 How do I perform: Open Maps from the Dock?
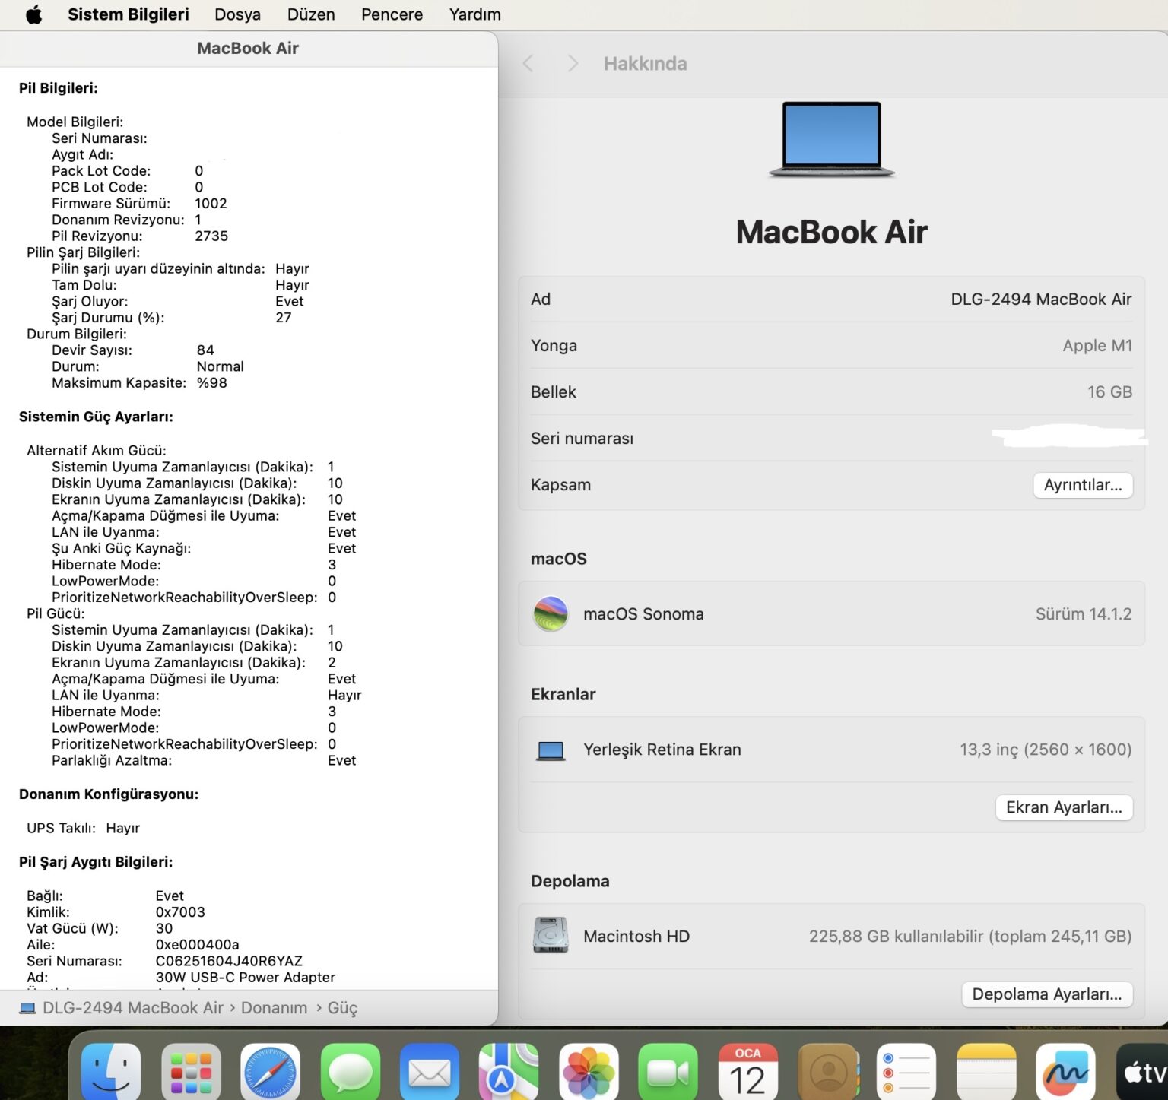coord(509,1072)
